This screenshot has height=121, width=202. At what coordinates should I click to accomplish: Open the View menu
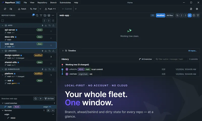(32, 3)
